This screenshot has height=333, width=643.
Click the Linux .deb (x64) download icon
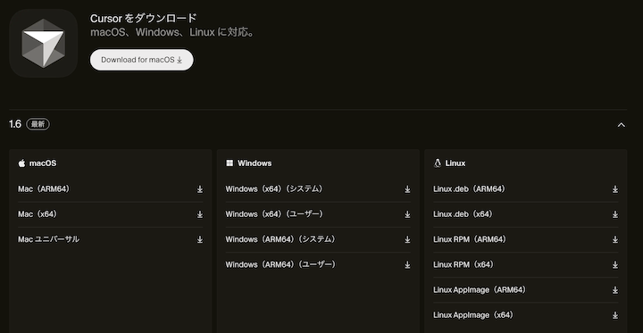(615, 214)
